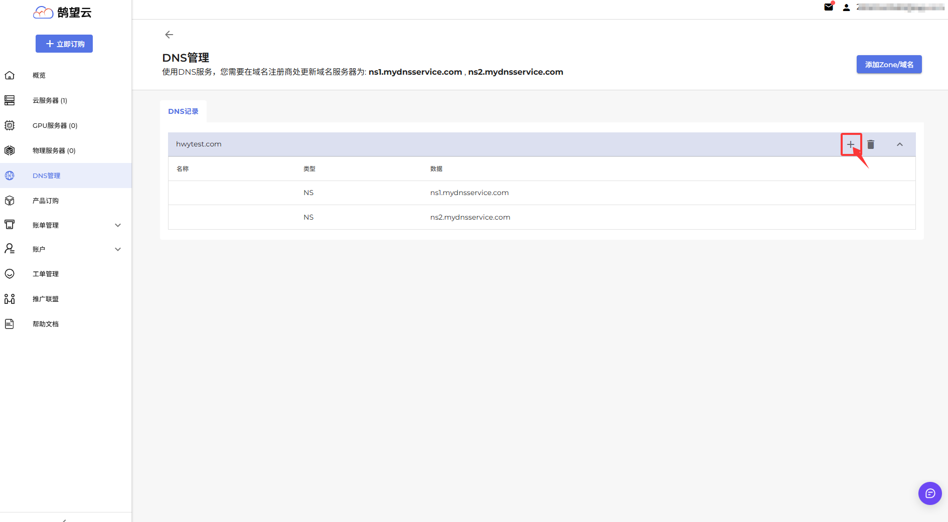This screenshot has width=948, height=522.
Task: Go back using the left arrow
Action: tap(169, 35)
